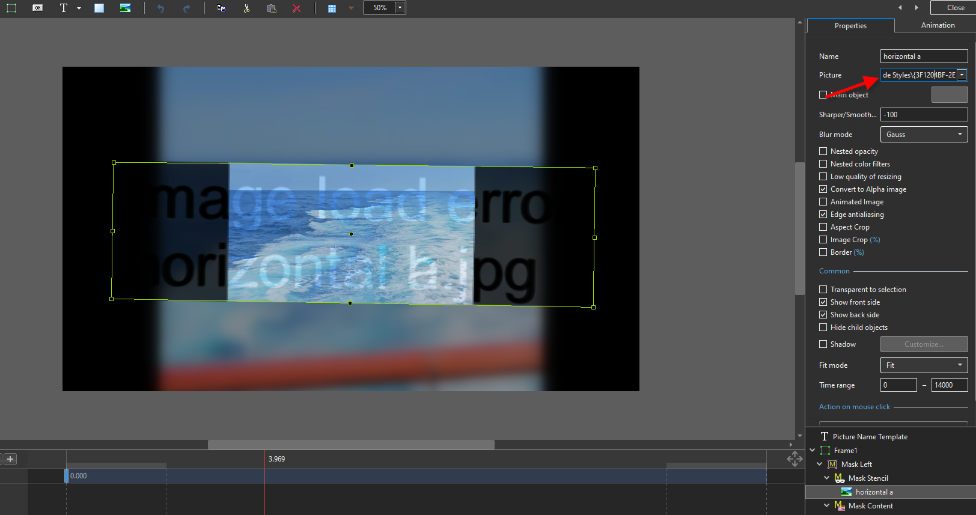Open the Blur mode Gauss dropdown
The width and height of the screenshot is (976, 515).
pos(924,135)
